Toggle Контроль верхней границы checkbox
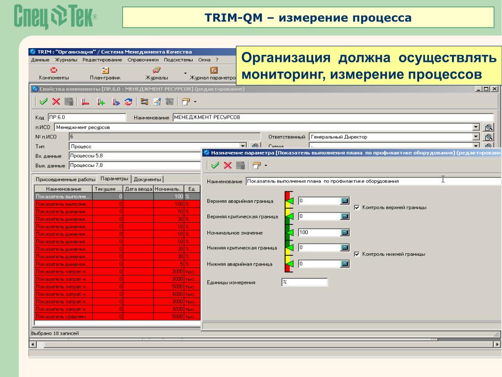The width and height of the screenshot is (502, 377). point(357,208)
